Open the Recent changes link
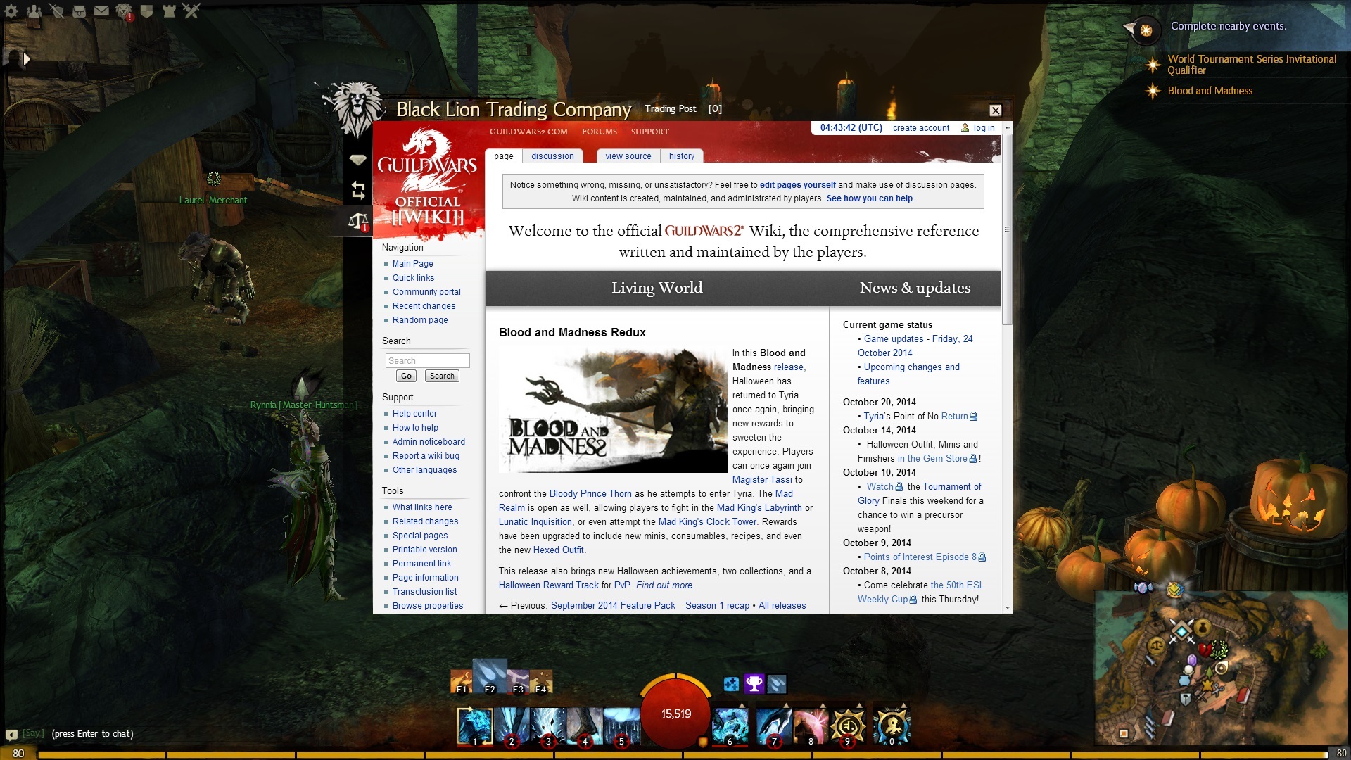The height and width of the screenshot is (760, 1351). click(424, 306)
